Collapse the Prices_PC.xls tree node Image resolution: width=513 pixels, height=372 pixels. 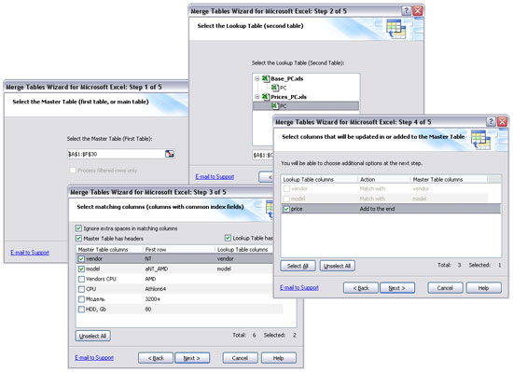[x=257, y=97]
